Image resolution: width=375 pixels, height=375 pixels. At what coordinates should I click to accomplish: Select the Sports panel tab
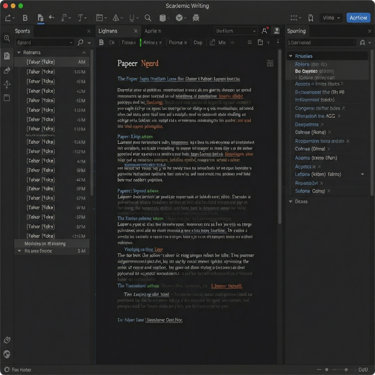click(x=23, y=31)
